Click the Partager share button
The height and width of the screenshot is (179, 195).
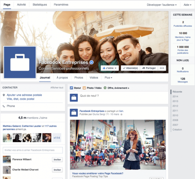click(149, 68)
